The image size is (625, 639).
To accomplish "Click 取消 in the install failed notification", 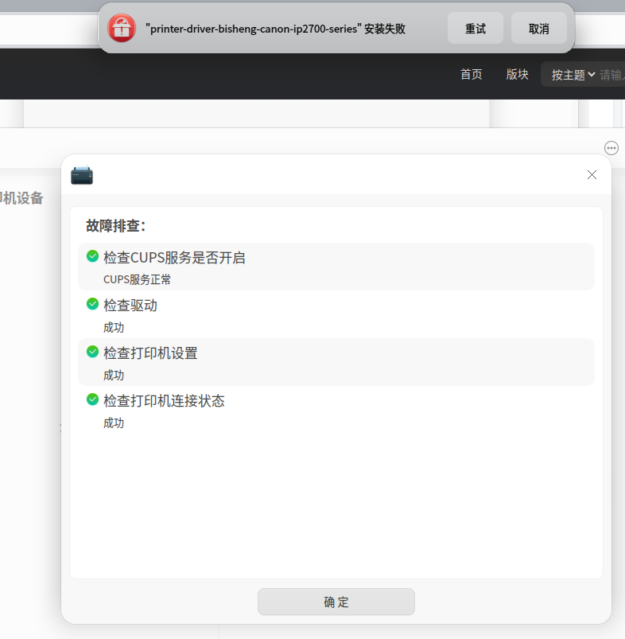I will click(538, 29).
